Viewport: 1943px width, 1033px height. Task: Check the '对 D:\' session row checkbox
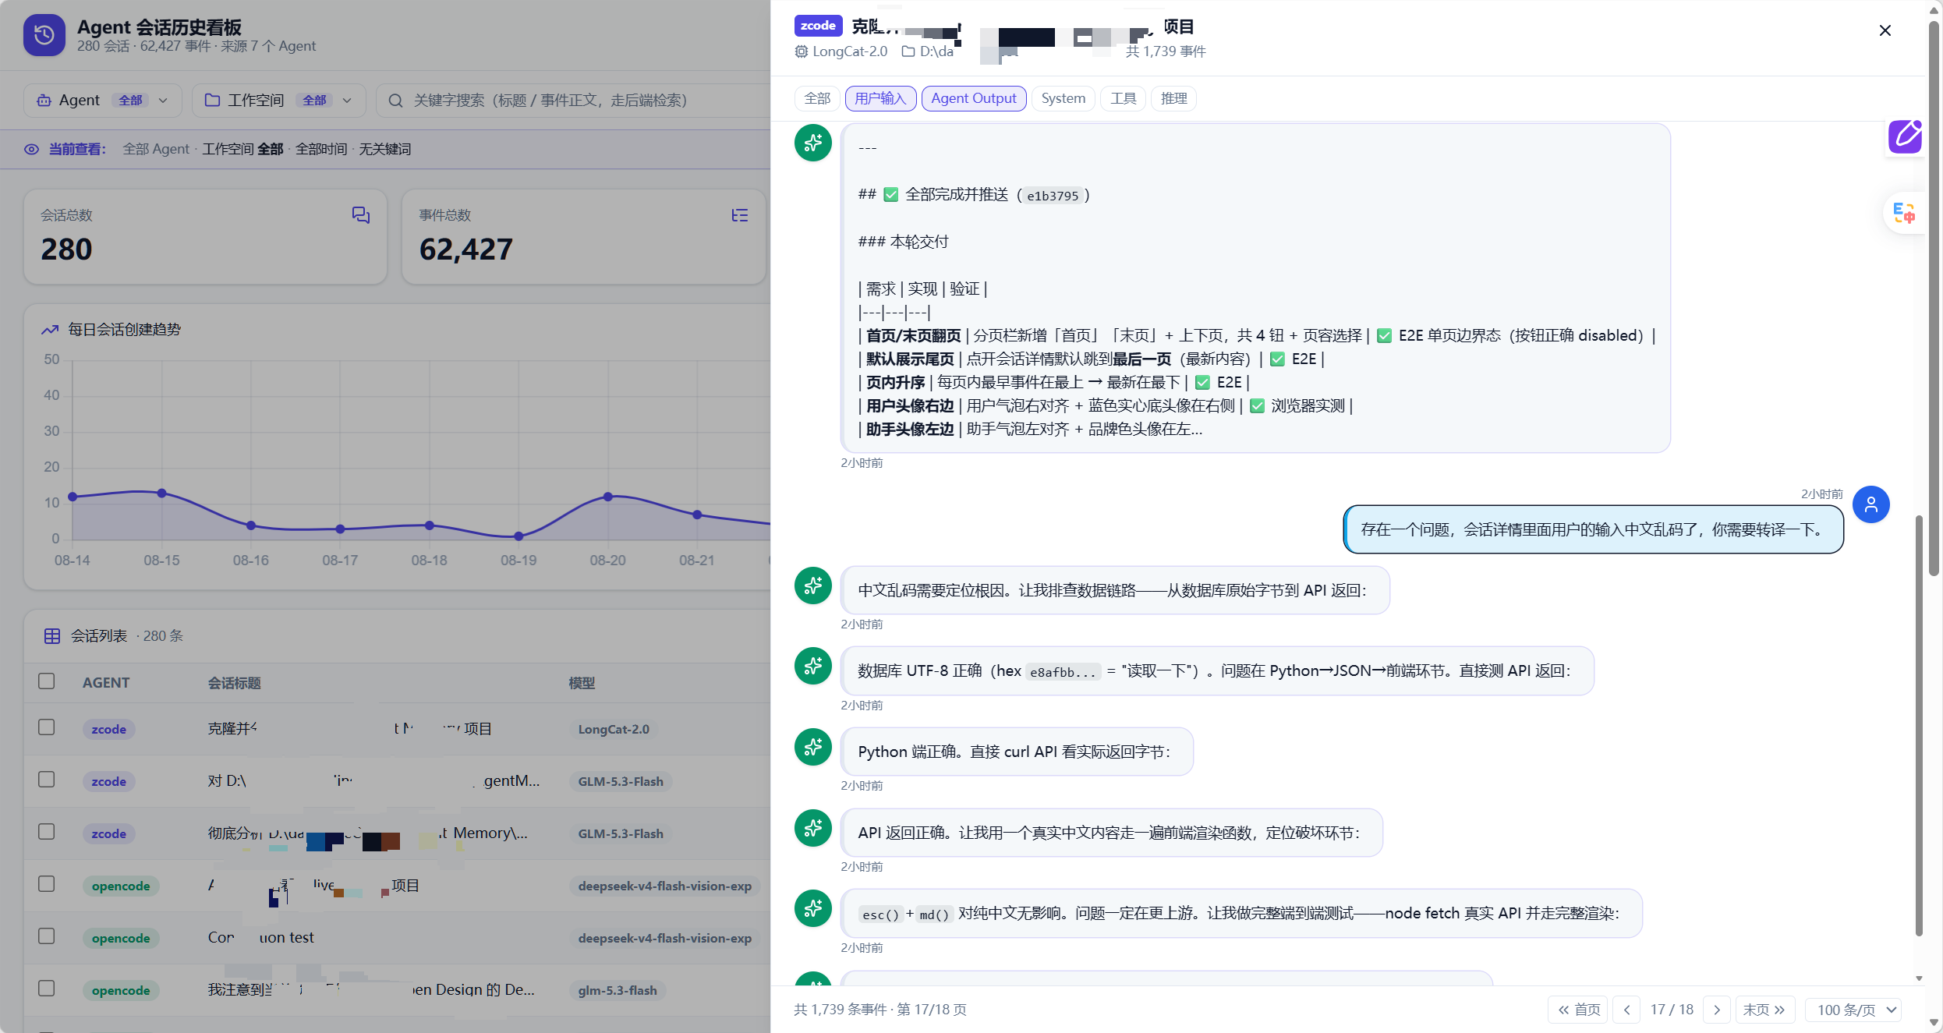(47, 780)
